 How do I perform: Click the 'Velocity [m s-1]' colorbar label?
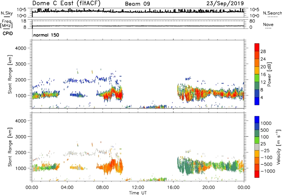[278, 147]
